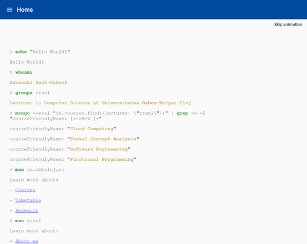307x244 pixels.
Task: Click the Software Engineering course name
Action: coord(99,149)
